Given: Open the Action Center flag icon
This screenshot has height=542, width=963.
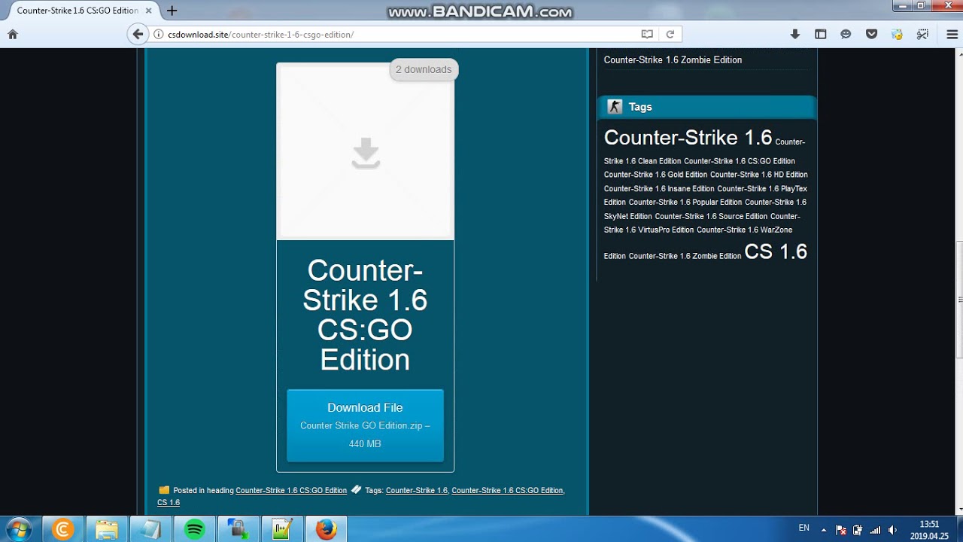Looking at the screenshot, I should click(x=841, y=529).
